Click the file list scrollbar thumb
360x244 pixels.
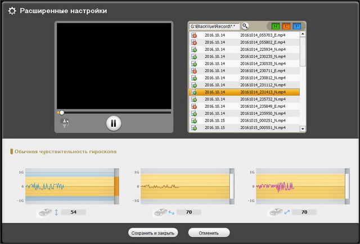[x=303, y=52]
